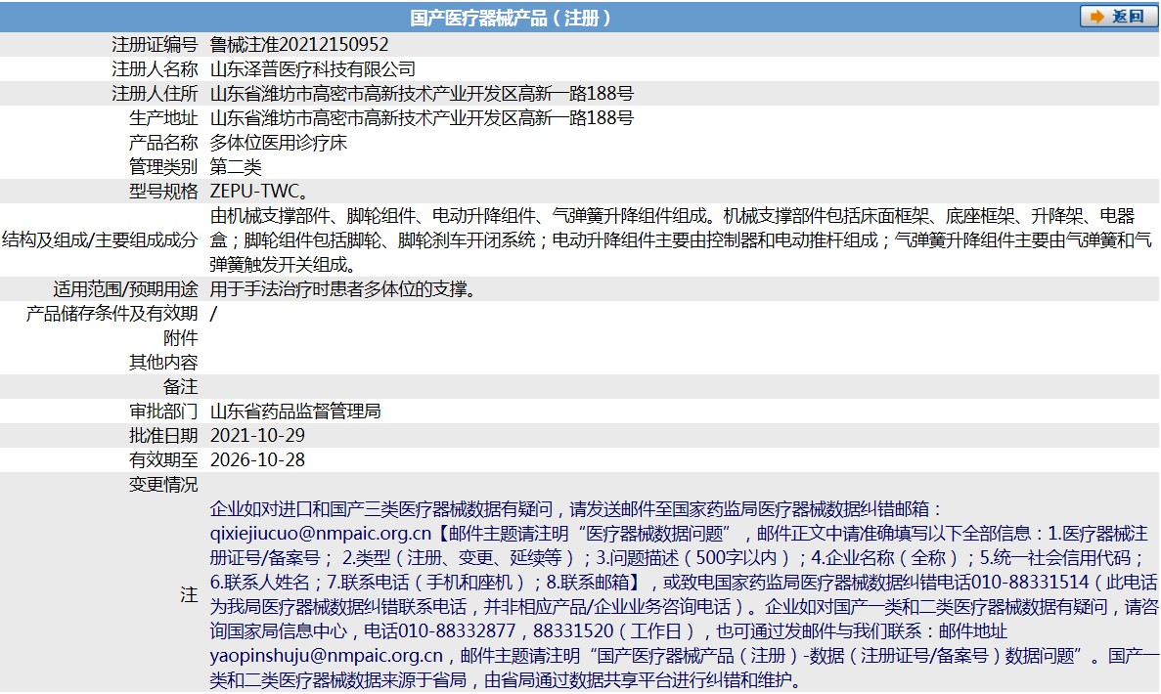Click the 批准日期 label
The image size is (1161, 694).
click(x=163, y=435)
